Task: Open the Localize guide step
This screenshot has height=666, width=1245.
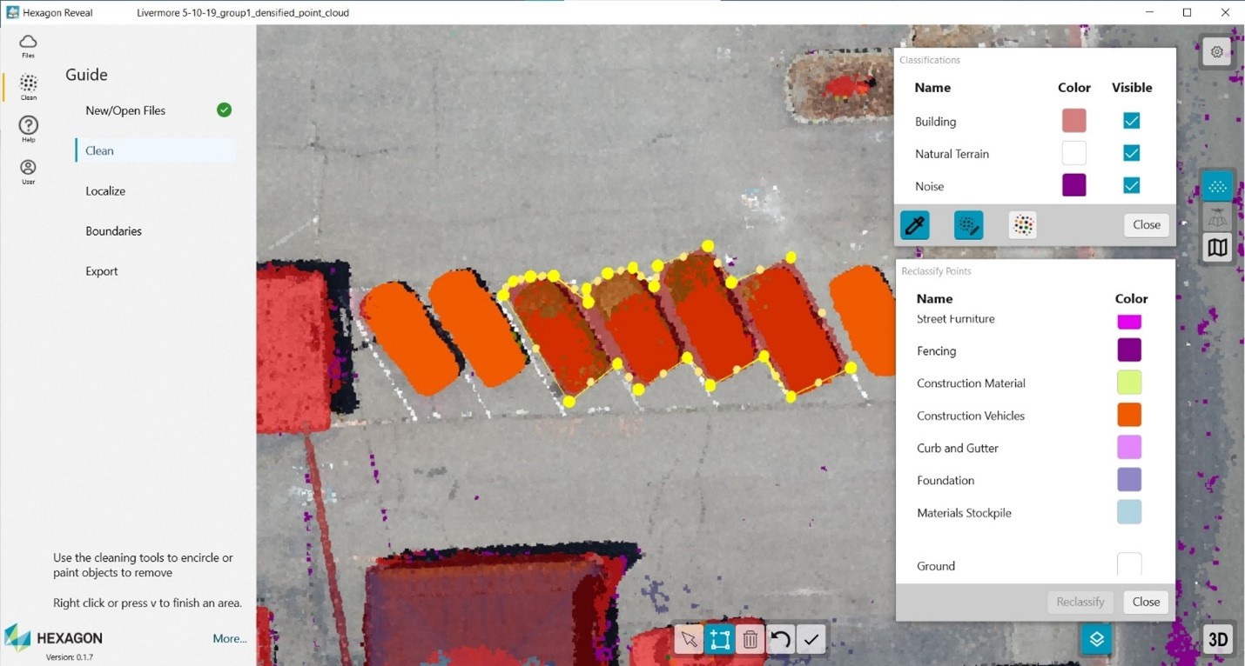Action: point(105,191)
